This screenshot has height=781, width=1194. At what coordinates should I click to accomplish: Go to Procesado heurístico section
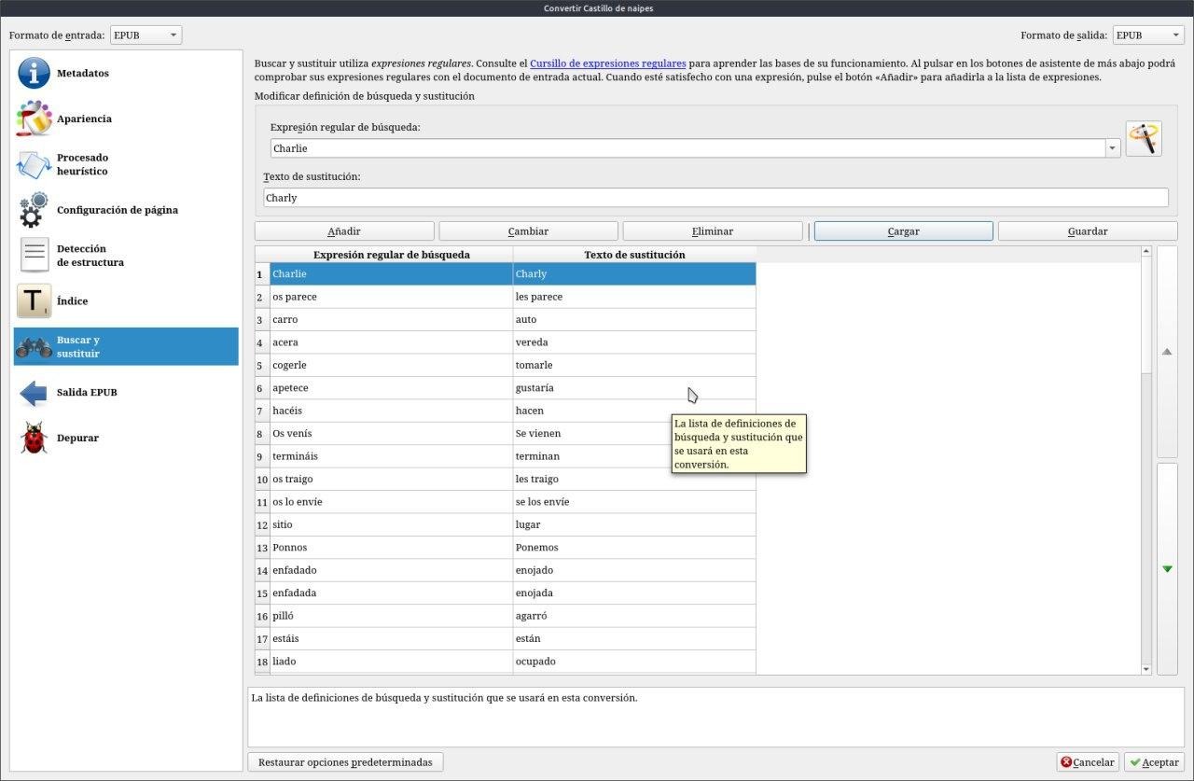(126, 164)
